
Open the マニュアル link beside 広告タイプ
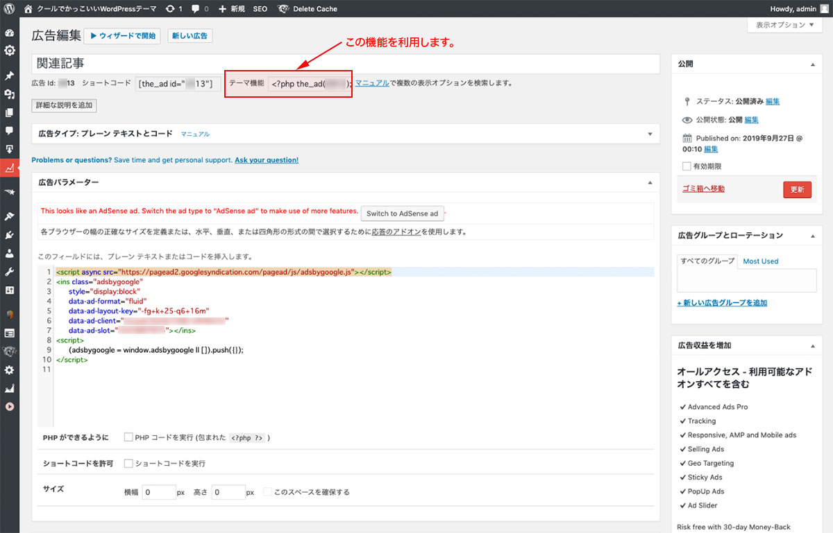[195, 134]
